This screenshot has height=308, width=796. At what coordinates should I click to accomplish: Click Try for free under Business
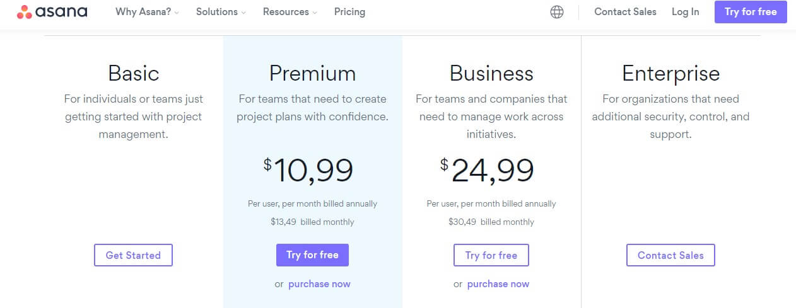coord(491,255)
